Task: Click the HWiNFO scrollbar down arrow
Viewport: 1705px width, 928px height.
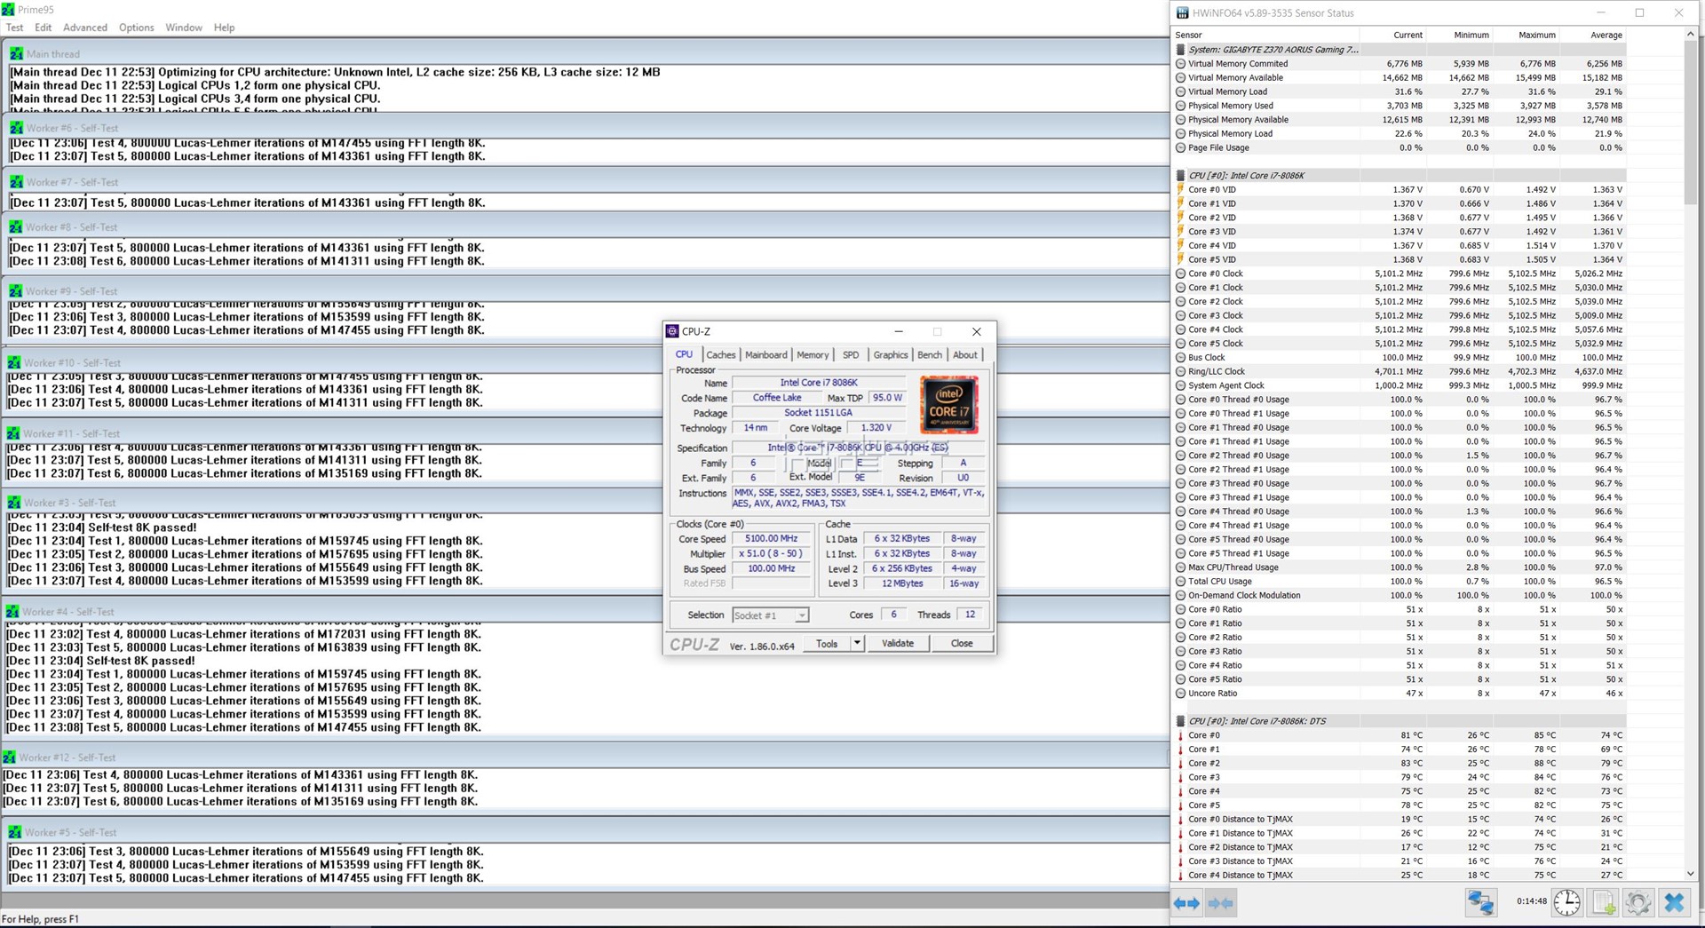Action: coord(1690,874)
